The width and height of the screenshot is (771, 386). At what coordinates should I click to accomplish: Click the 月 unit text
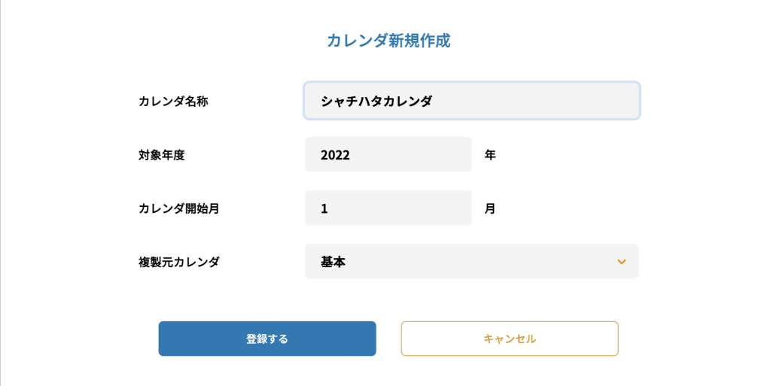[490, 208]
